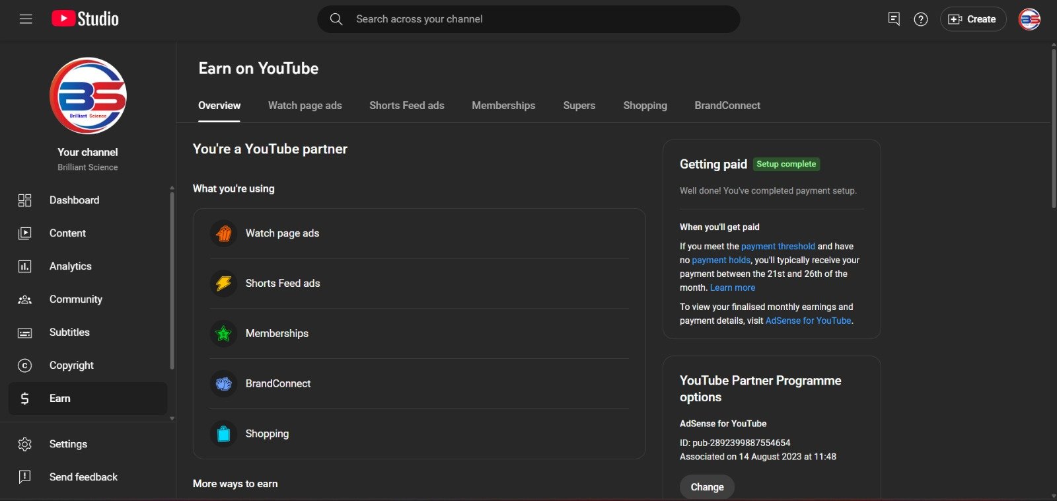Open the Content sidebar item
The image size is (1057, 501).
87,233
